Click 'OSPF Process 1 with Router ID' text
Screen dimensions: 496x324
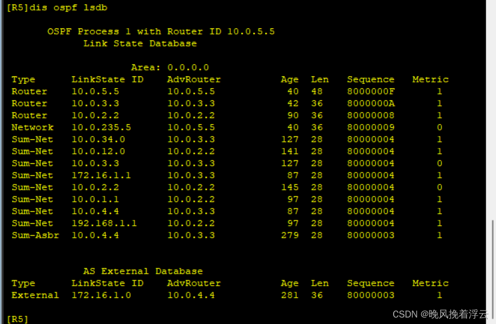click(x=134, y=31)
